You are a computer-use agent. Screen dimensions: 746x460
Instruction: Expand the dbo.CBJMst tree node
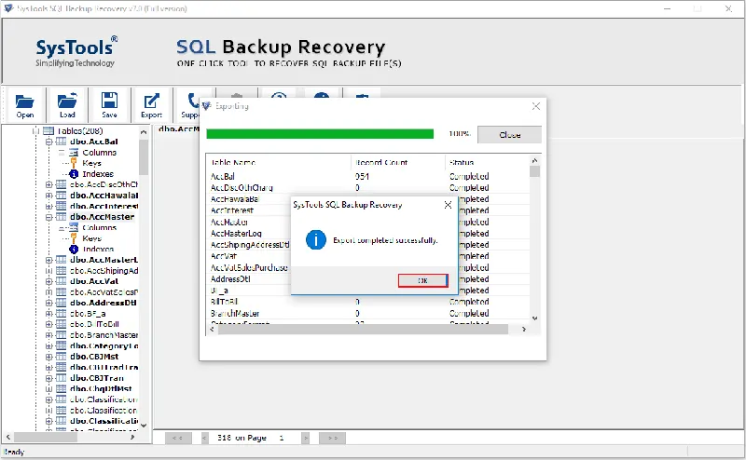[x=48, y=357]
